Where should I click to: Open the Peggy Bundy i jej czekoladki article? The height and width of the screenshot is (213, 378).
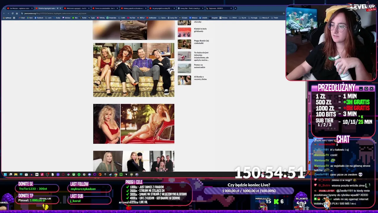201,42
